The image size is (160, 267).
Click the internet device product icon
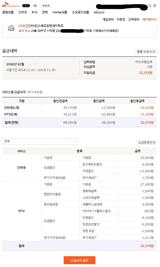click(x=11, y=28)
